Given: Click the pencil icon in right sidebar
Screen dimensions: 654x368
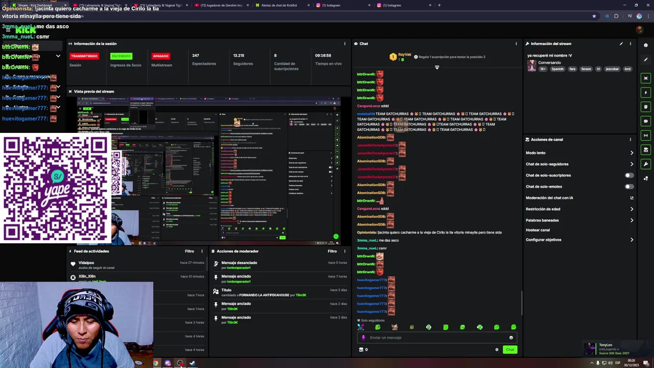Looking at the screenshot, I should 646,60.
